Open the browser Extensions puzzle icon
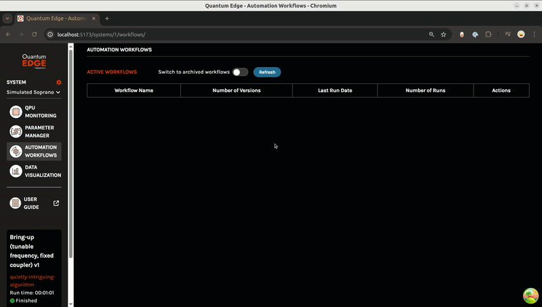The image size is (542, 307). 488,34
